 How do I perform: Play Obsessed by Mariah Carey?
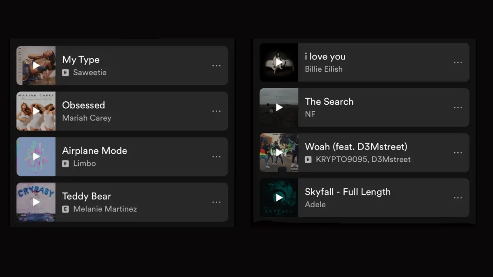click(36, 111)
